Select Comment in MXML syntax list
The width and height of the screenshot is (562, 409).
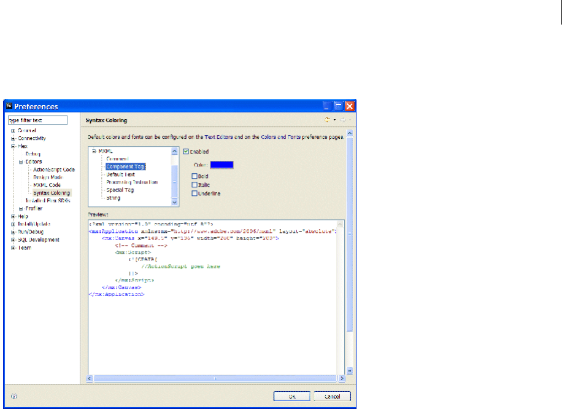click(x=117, y=158)
